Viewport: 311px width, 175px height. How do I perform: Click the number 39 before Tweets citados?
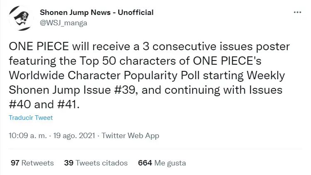(x=69, y=163)
